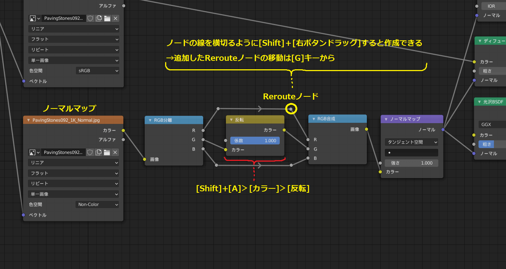Open タンジェント空間 dropdown in ノーマルマップ node

[x=412, y=142]
